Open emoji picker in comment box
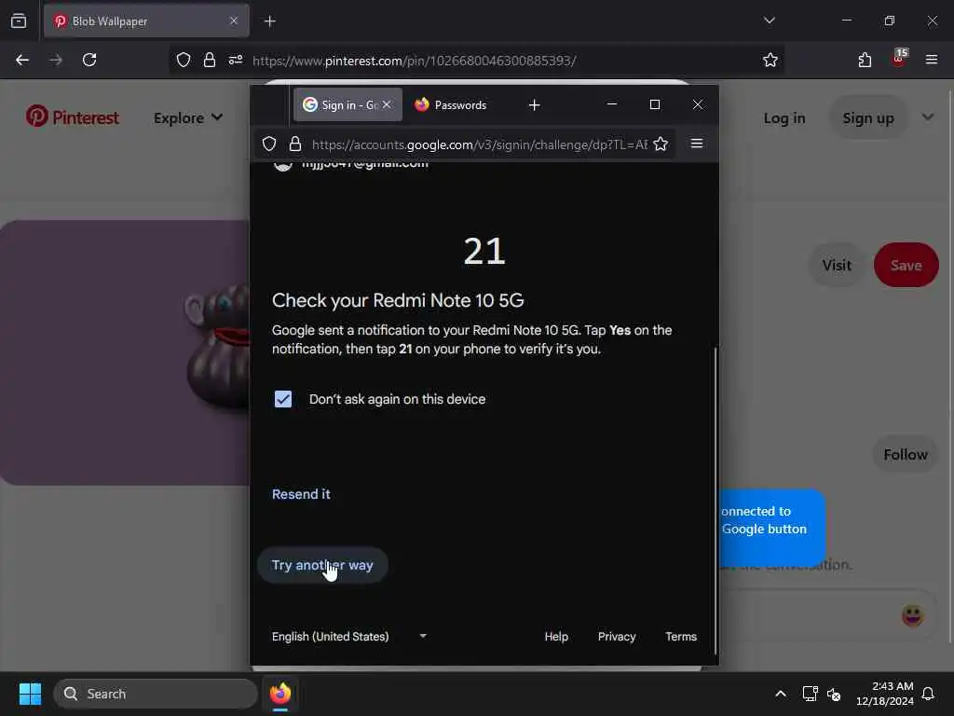Screen dimensions: 954x716 [912, 615]
